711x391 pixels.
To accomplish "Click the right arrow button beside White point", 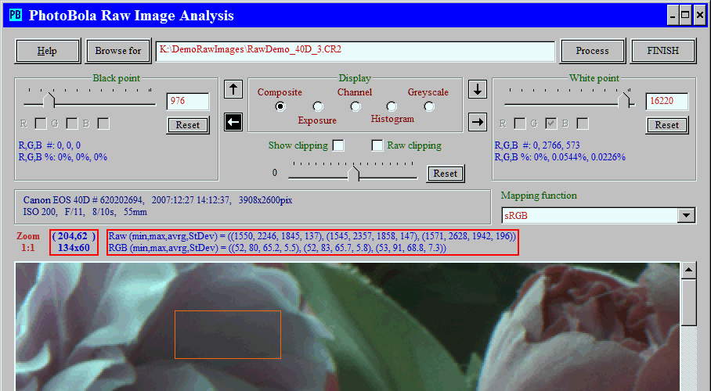I will tap(478, 121).
